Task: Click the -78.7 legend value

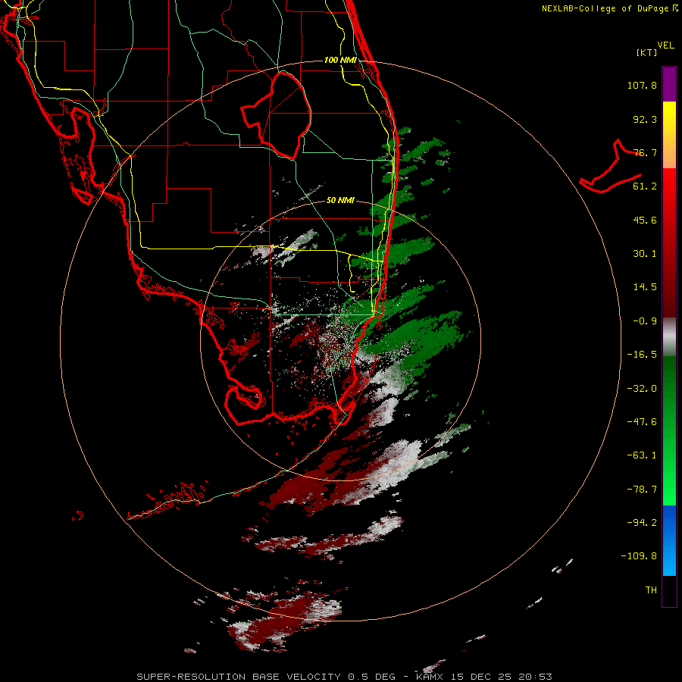Action: [642, 490]
